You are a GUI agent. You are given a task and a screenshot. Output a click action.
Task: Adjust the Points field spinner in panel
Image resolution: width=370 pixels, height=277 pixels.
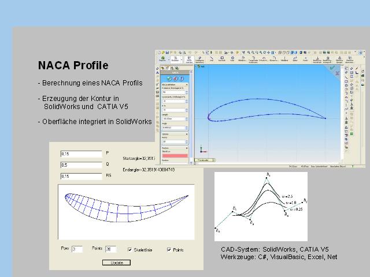(187, 142)
